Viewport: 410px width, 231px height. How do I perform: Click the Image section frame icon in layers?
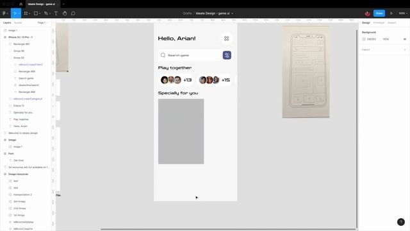coord(5,140)
